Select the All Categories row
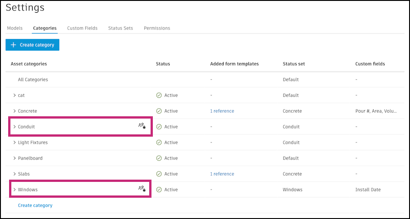Image resolution: width=410 pixels, height=219 pixels. click(33, 80)
